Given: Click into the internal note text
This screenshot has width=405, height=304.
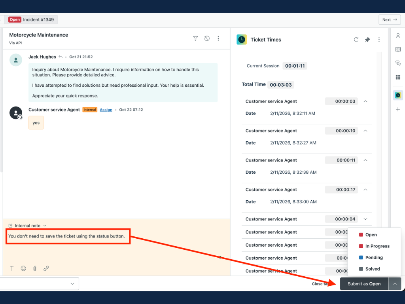Looking at the screenshot, I should (x=66, y=236).
